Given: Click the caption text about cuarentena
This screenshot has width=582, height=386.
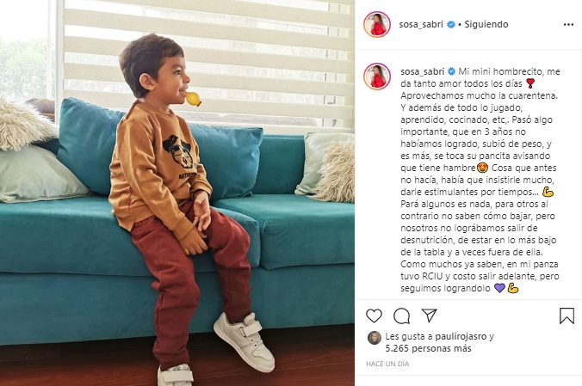Looking at the screenshot, I should point(479,95).
